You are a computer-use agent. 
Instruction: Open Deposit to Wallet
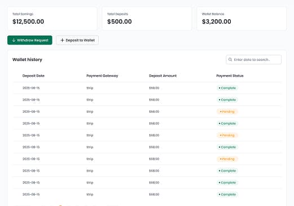77,40
